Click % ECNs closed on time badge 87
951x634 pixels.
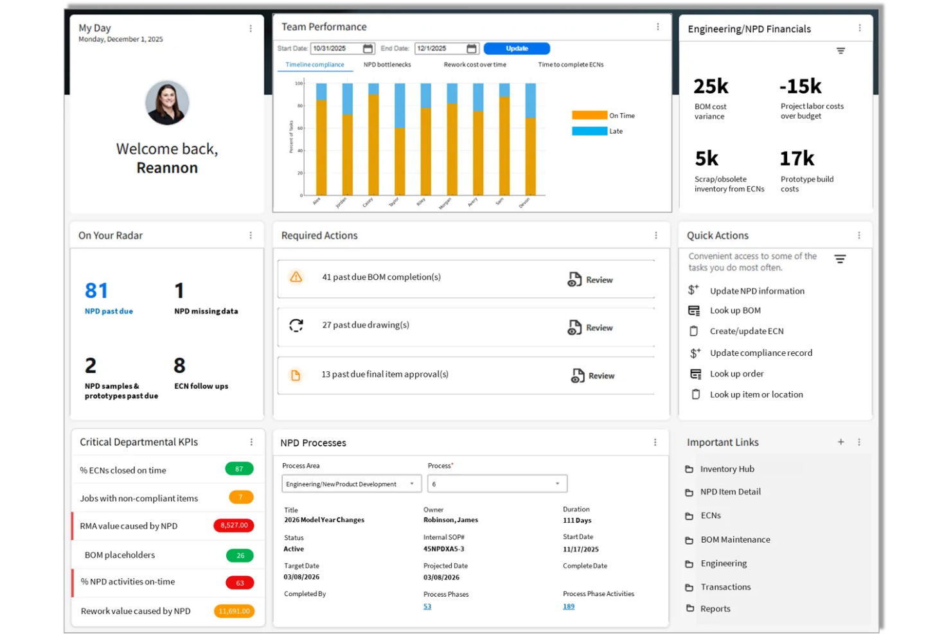[x=239, y=469]
